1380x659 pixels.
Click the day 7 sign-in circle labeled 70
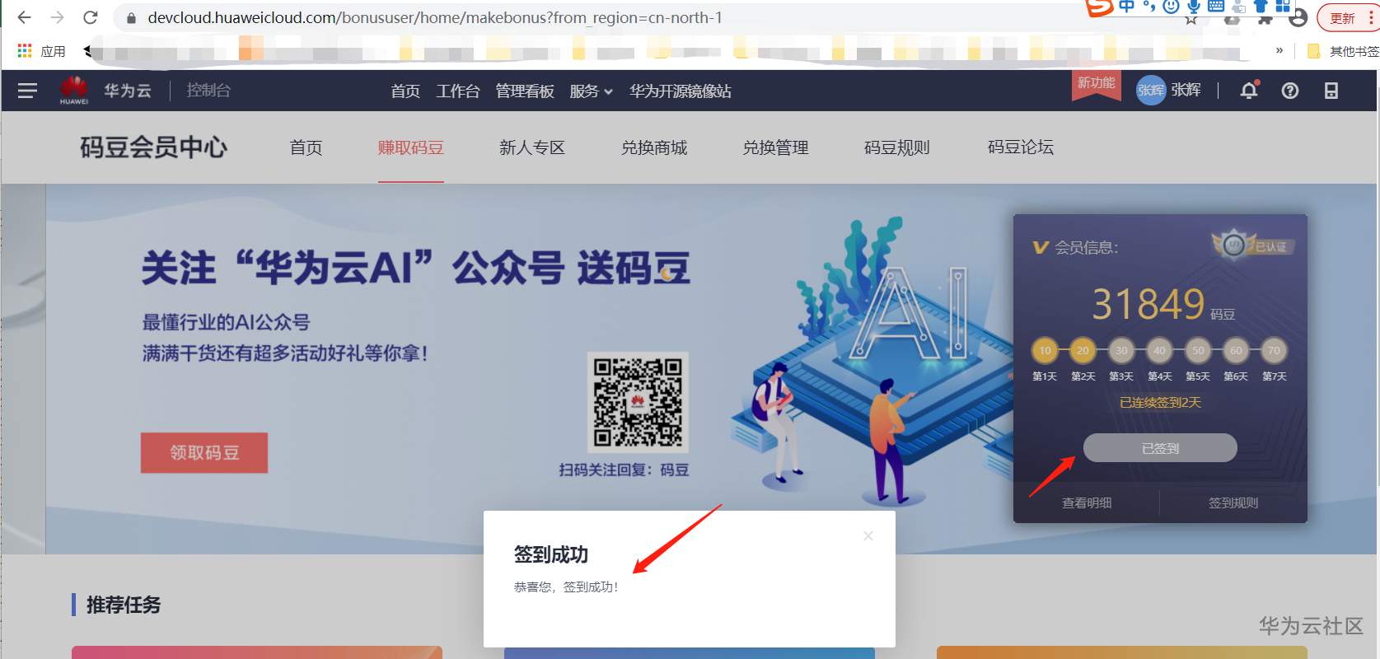coord(1274,351)
